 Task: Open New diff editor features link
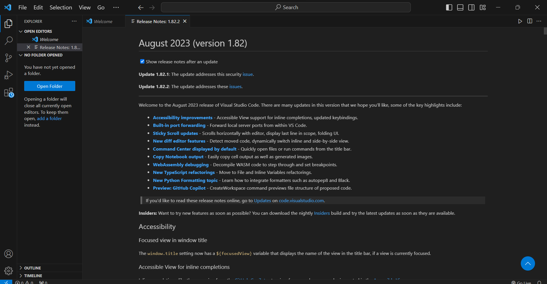coord(179,141)
